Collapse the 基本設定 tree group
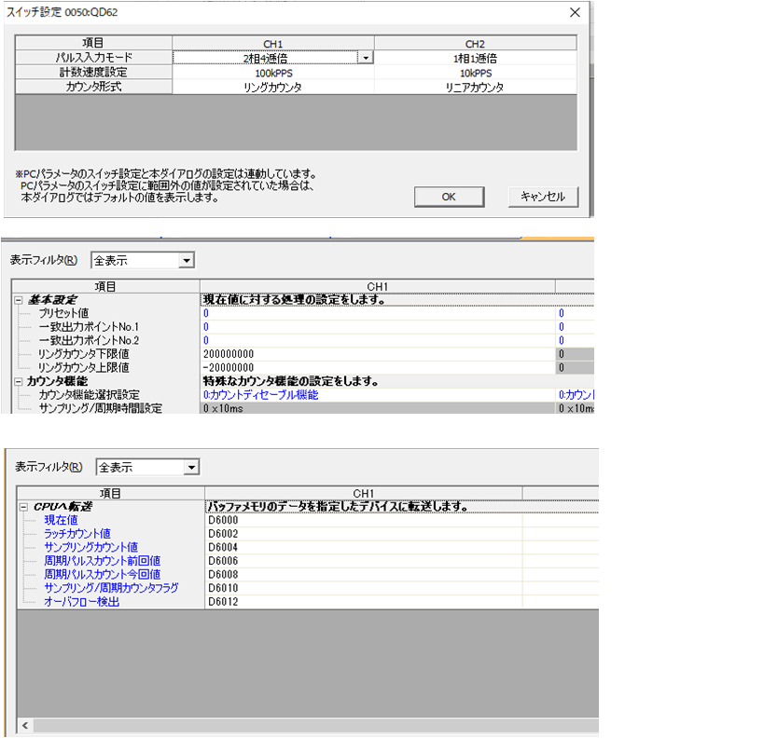Viewport: 764px width, 738px height. point(19,300)
